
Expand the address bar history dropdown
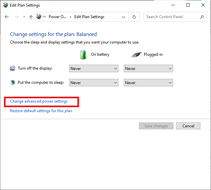[123, 17]
